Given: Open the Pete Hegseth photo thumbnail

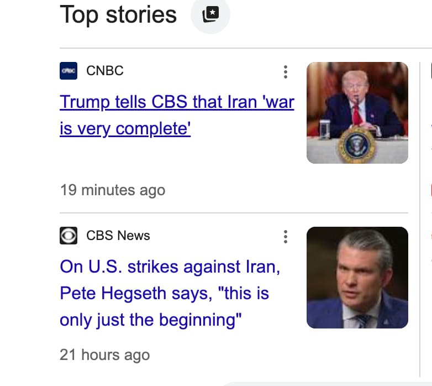Looking at the screenshot, I should click(357, 277).
